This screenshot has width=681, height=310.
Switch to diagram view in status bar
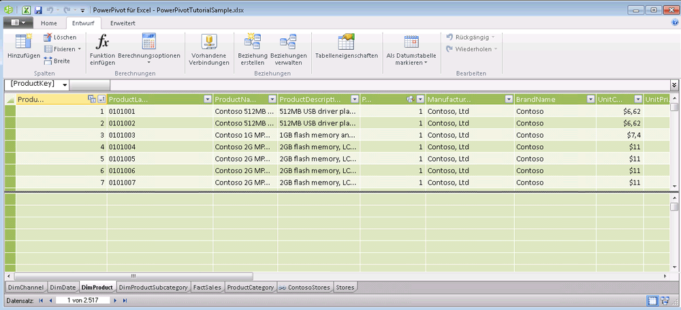click(x=665, y=300)
